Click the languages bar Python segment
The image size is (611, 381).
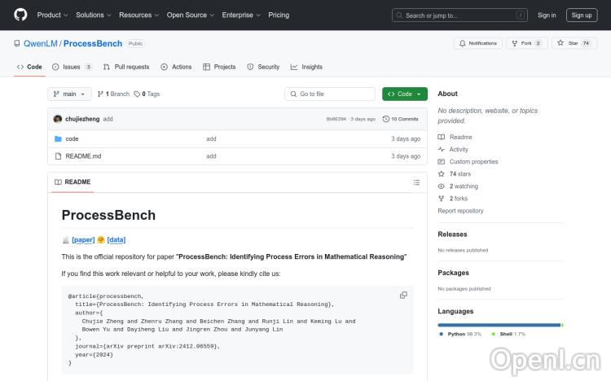pos(499,325)
